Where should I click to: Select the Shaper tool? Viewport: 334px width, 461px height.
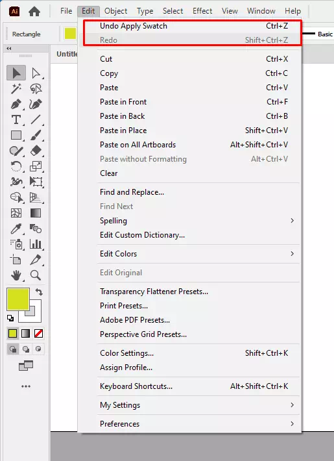[16, 151]
